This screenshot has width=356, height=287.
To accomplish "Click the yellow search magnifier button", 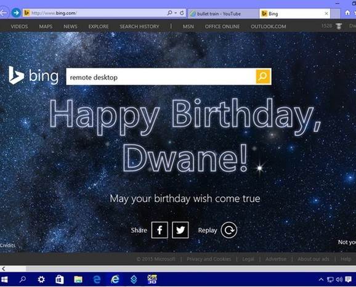I will pyautogui.click(x=263, y=76).
